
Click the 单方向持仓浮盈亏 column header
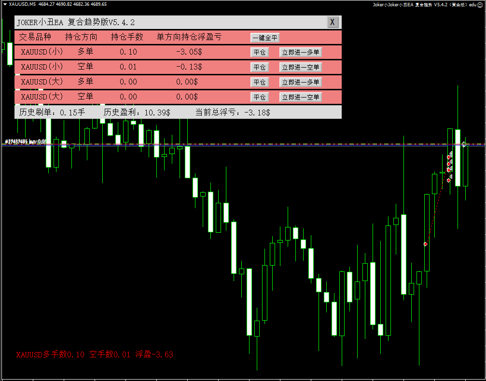189,37
